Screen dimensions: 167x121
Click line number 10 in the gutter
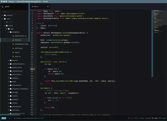[32, 33]
